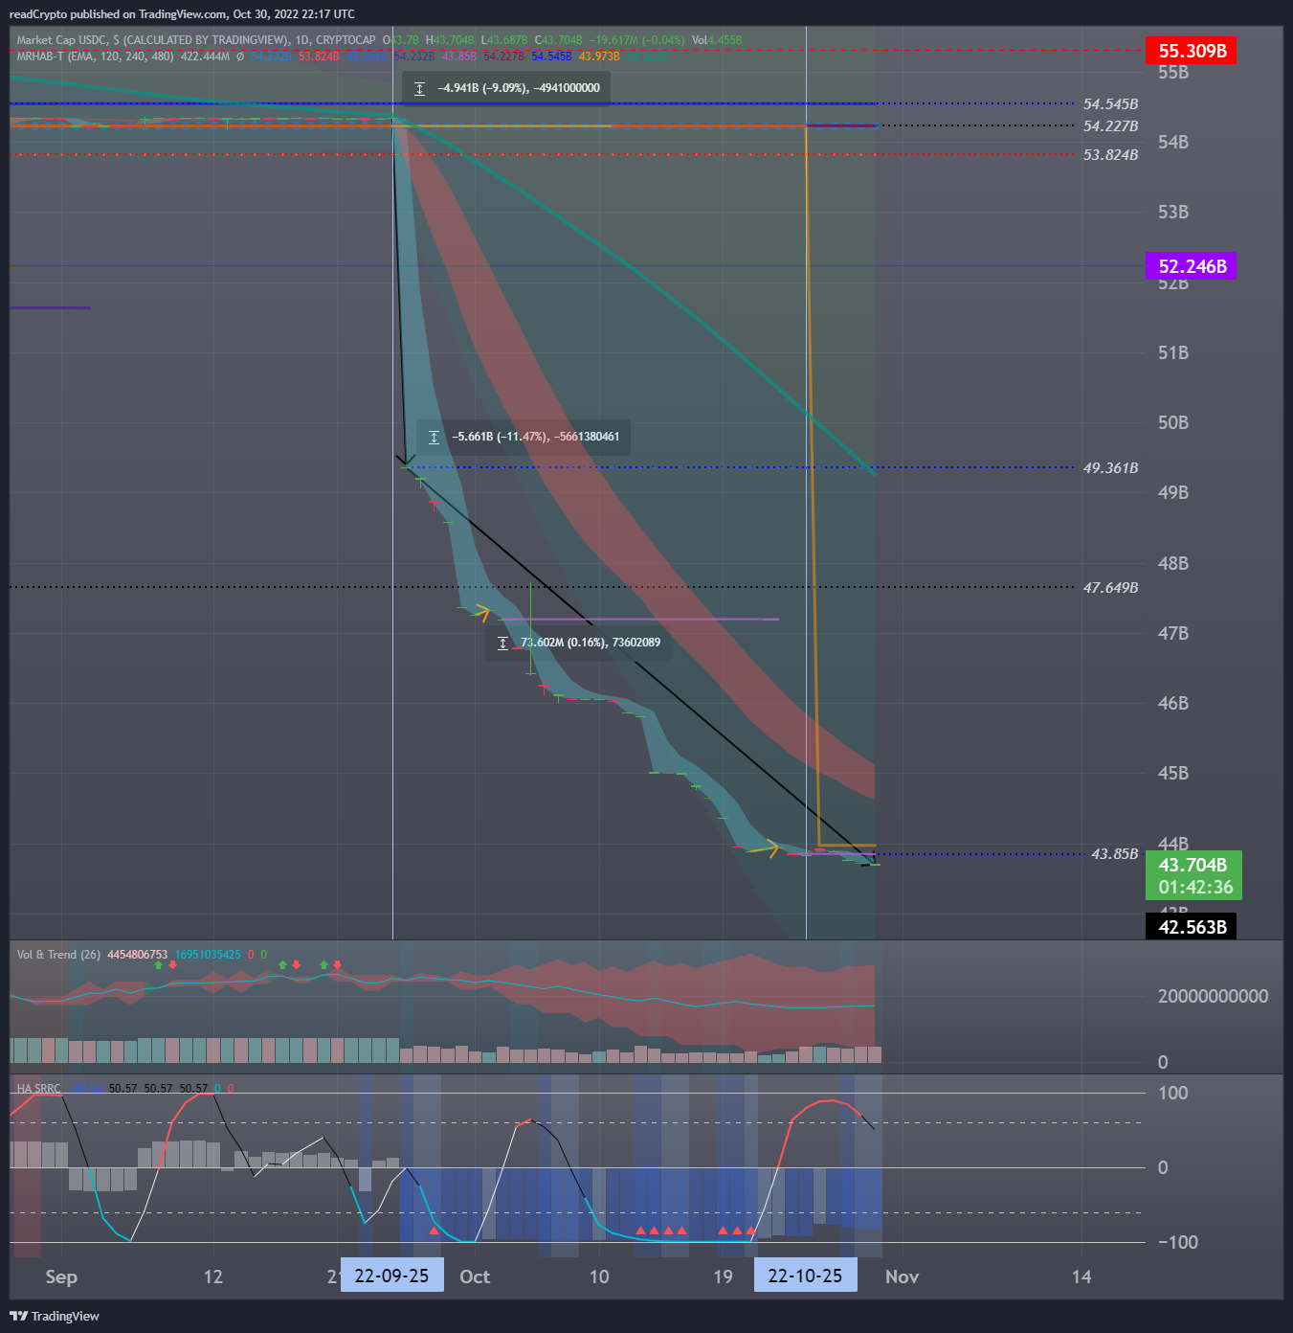Viewport: 1293px width, 1333px height.
Task: Click the 422.444M value in MRHAB-T legend
Action: coord(205,56)
